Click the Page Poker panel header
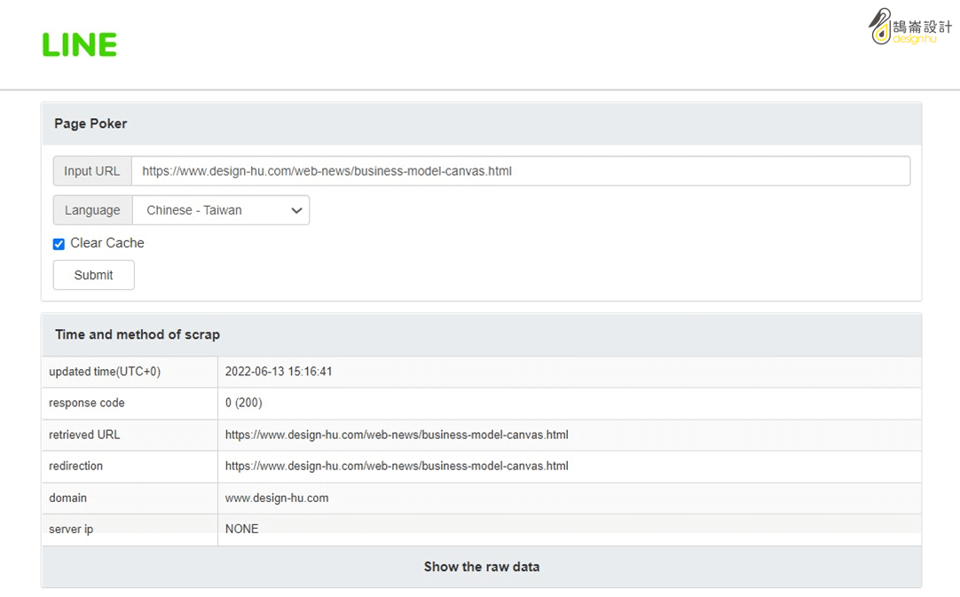The height and width of the screenshot is (597, 960). [90, 124]
